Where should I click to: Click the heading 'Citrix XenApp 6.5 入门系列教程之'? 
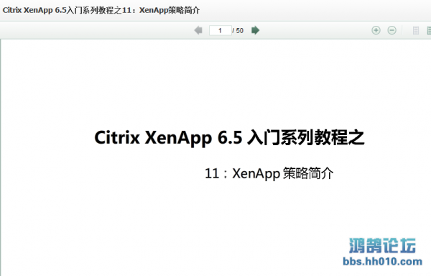(x=230, y=137)
